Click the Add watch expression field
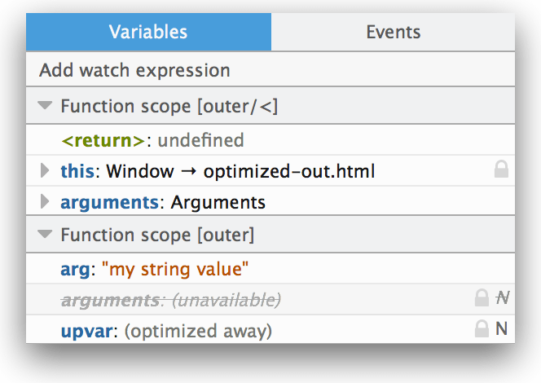541x383 pixels. (134, 70)
